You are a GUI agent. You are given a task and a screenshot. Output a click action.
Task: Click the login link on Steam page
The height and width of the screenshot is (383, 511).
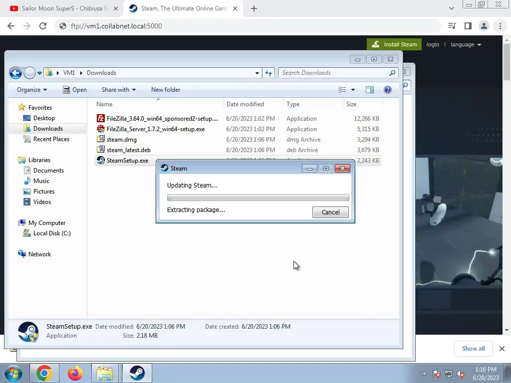point(433,44)
